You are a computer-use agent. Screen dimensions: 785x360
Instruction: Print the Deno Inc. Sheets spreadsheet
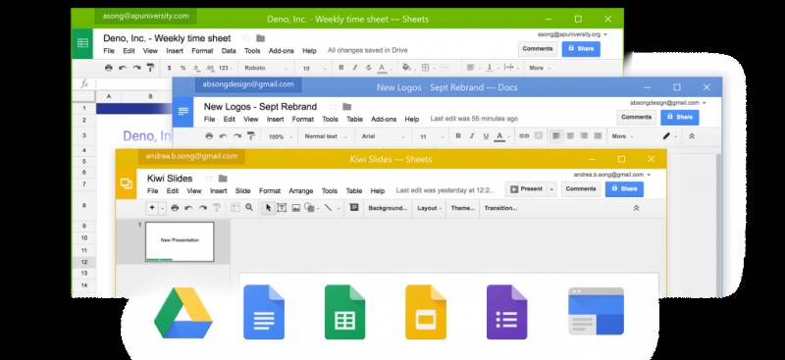[109, 68]
